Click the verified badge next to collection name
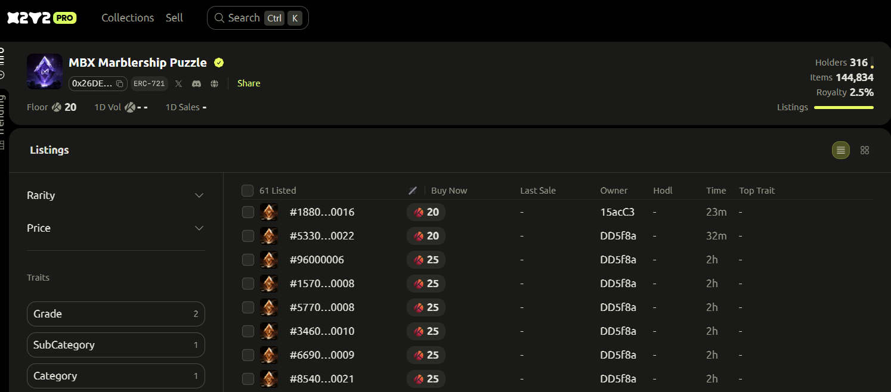The image size is (891, 392). pyautogui.click(x=219, y=63)
